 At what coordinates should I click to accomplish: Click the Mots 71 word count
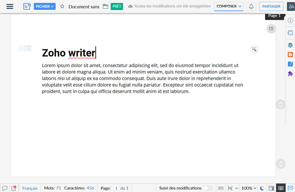click(x=52, y=188)
